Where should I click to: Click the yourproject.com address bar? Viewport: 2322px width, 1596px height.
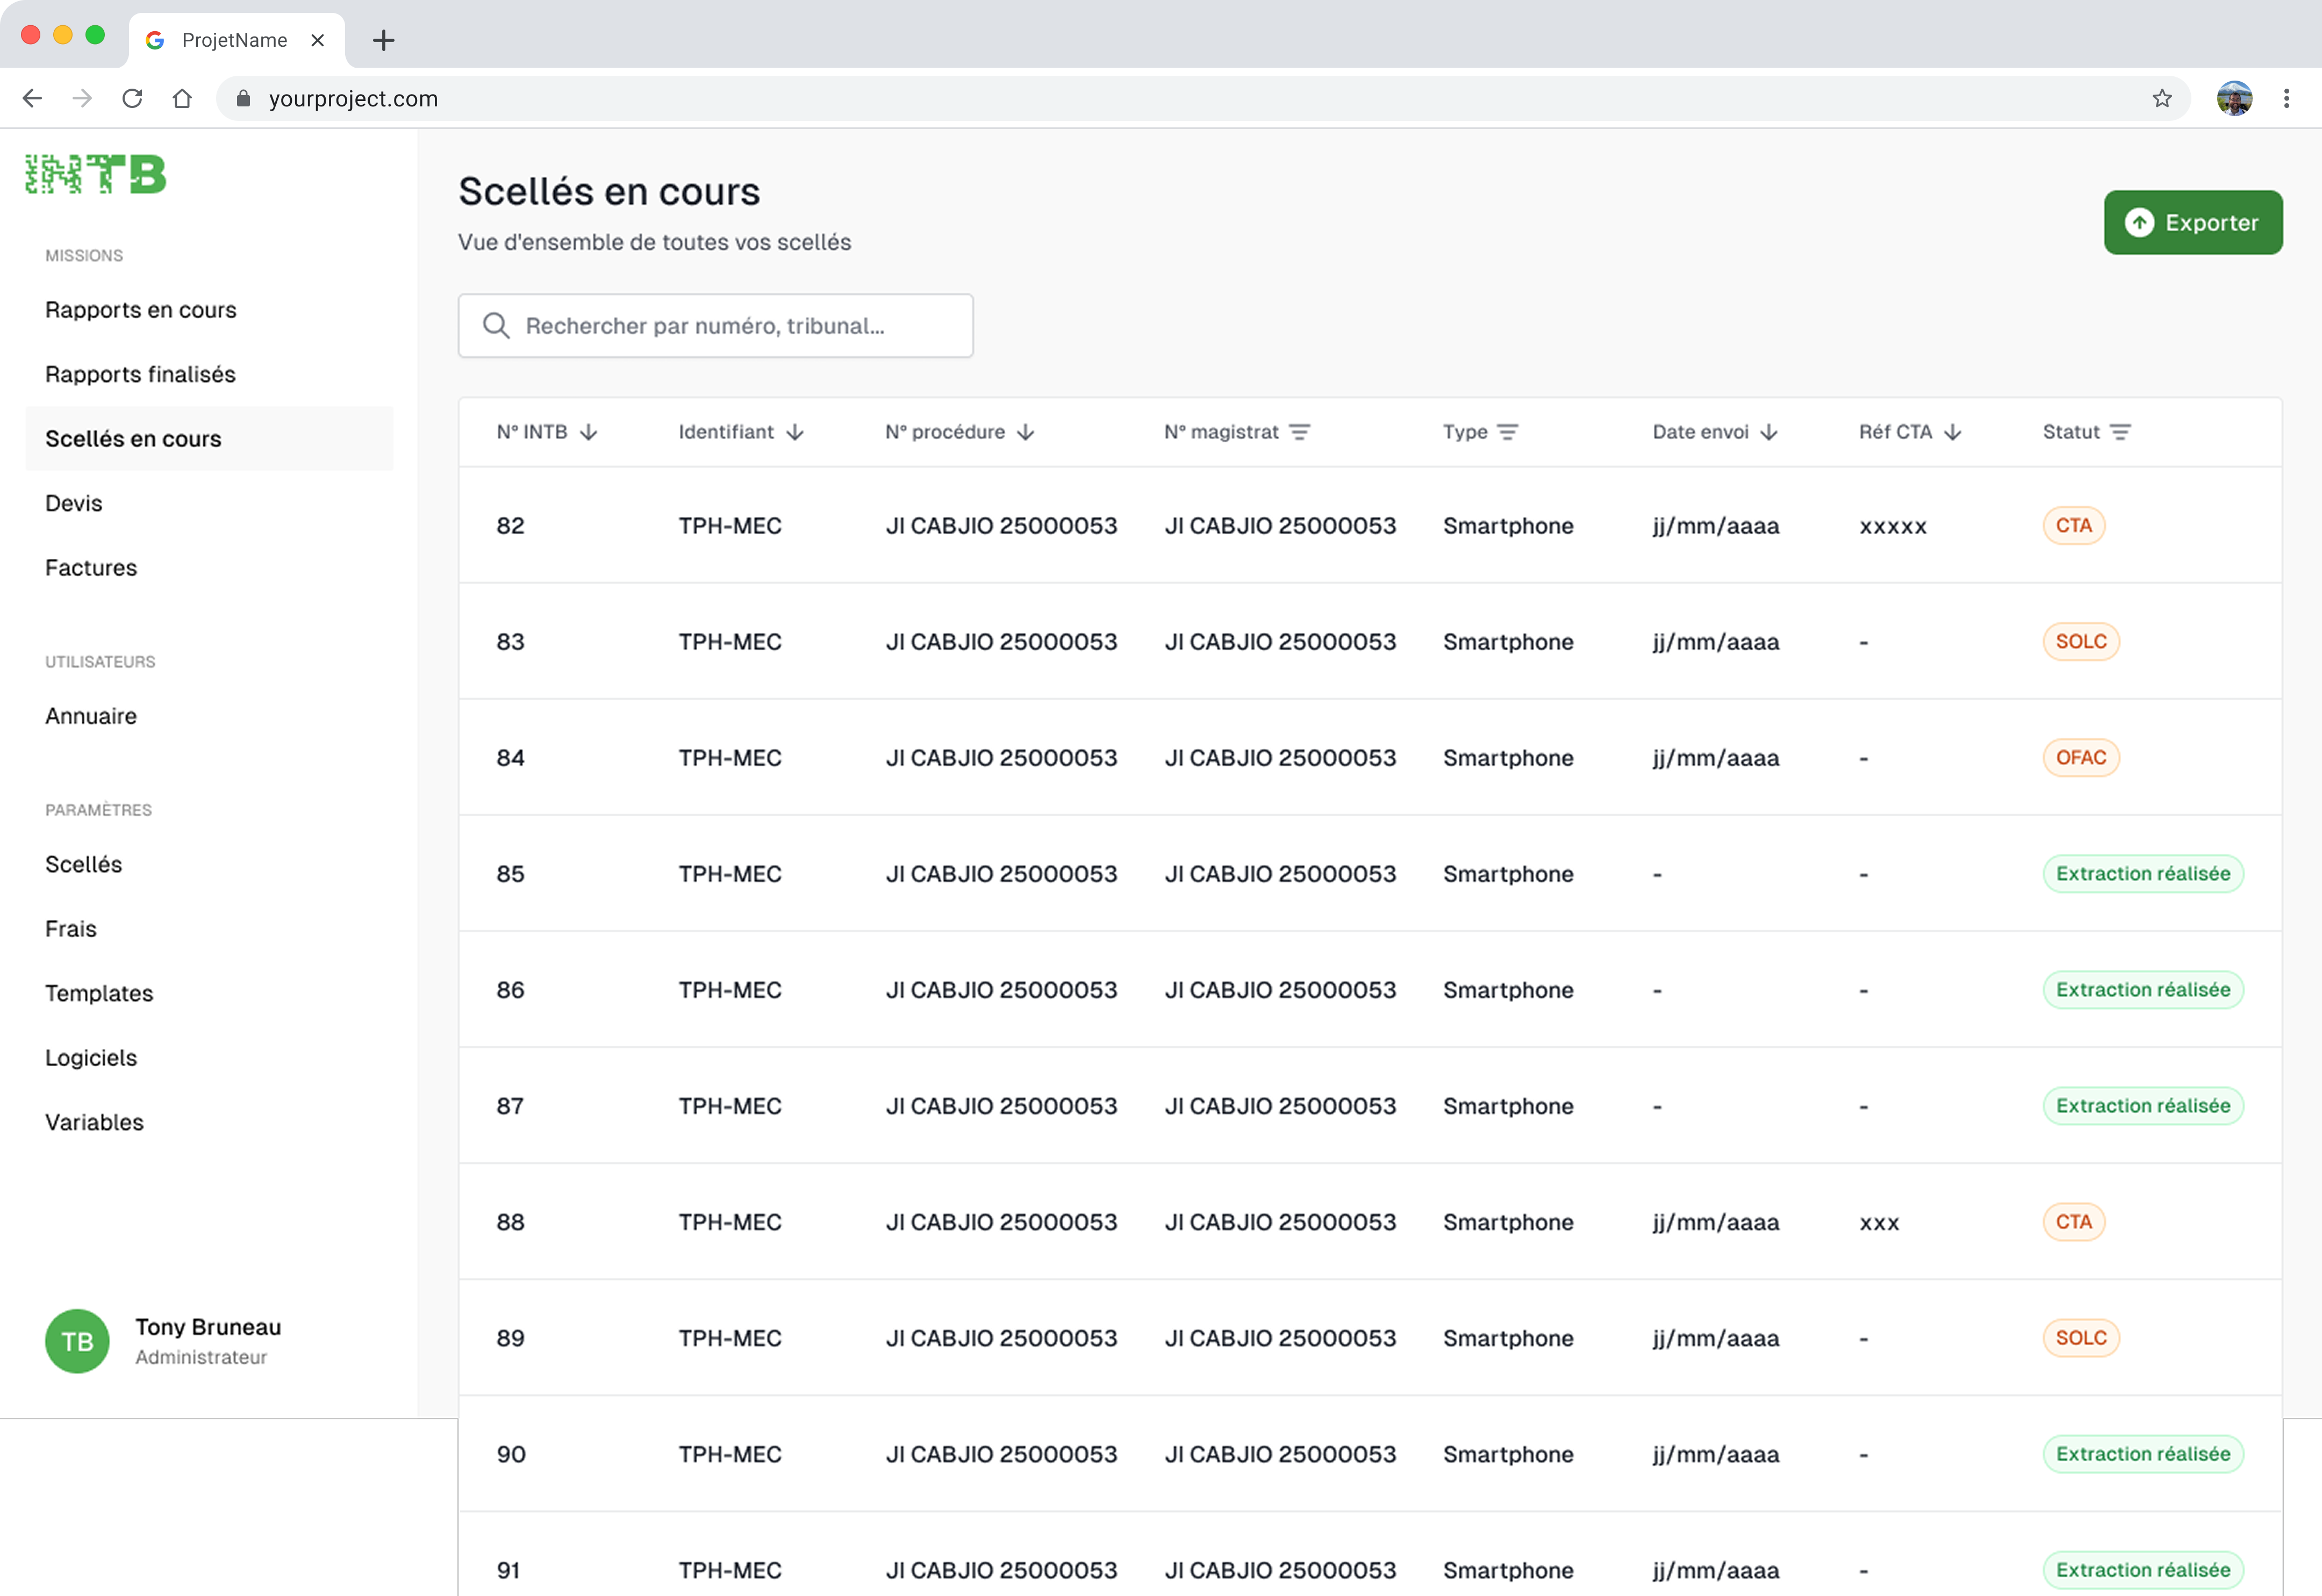1203,98
